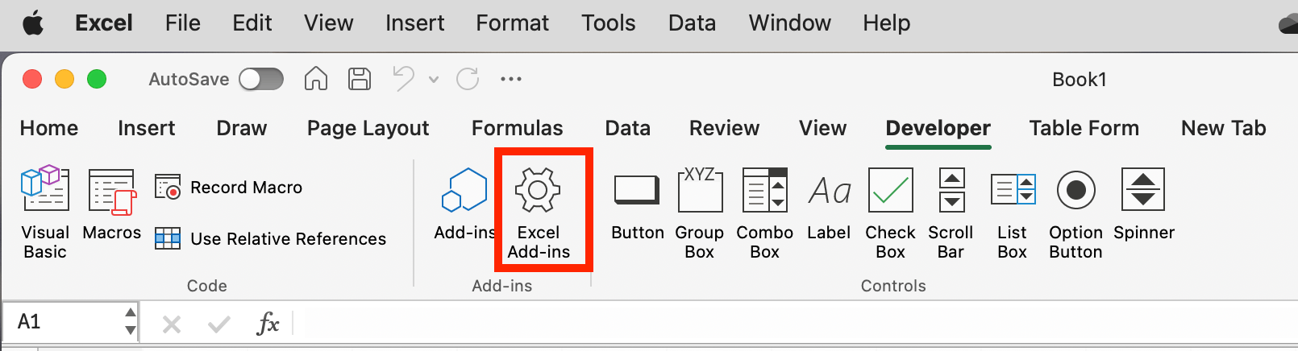Open the Excel application menu
Image resolution: width=1298 pixels, height=351 pixels.
104,23
